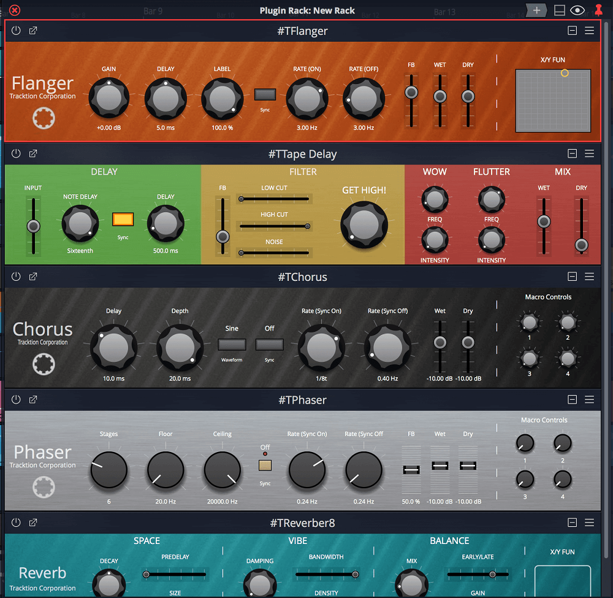Click the Flanger DELAY knob
This screenshot has width=613, height=598.
(x=166, y=98)
